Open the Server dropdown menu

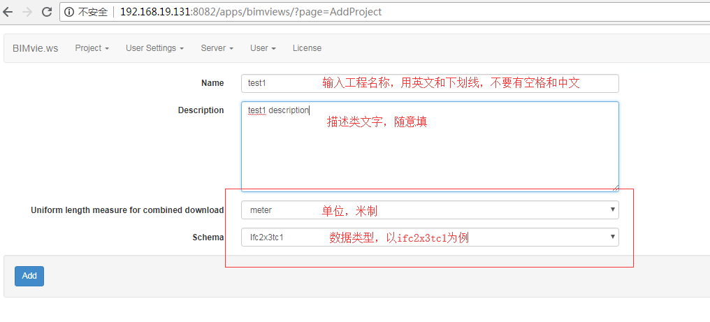[217, 48]
